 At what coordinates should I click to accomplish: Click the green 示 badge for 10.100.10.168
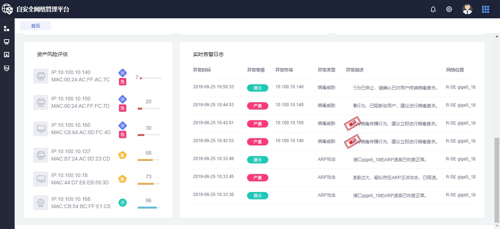[x=123, y=202]
